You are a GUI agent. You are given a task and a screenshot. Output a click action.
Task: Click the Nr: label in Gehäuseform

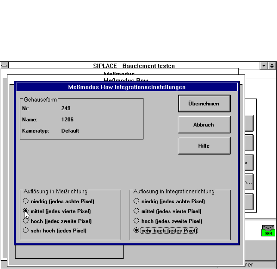26,108
